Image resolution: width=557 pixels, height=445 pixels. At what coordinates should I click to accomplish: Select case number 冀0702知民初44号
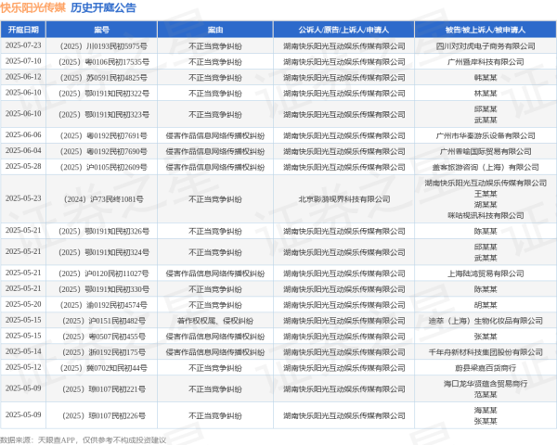(x=104, y=368)
